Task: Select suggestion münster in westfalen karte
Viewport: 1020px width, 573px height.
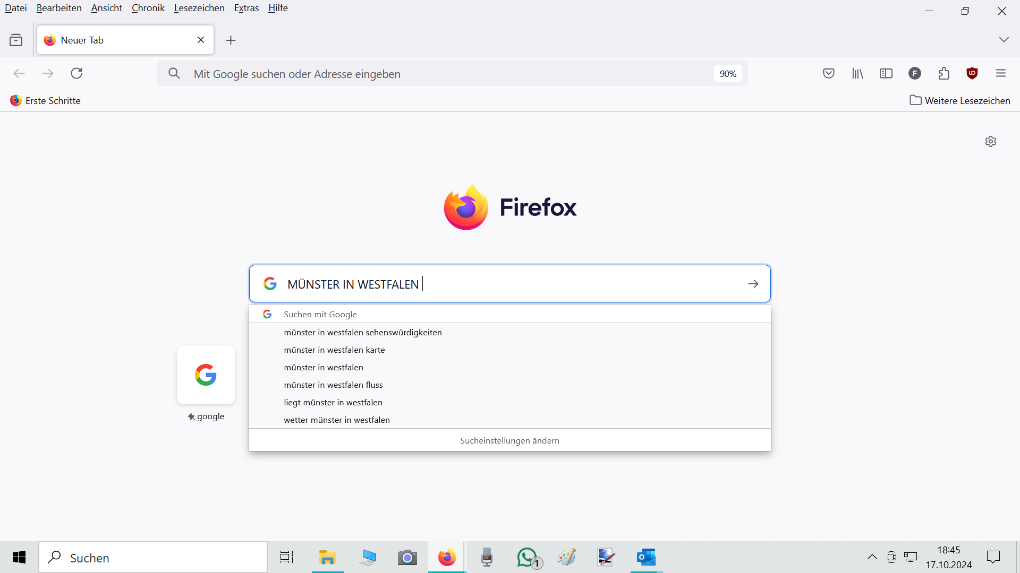Action: click(334, 350)
